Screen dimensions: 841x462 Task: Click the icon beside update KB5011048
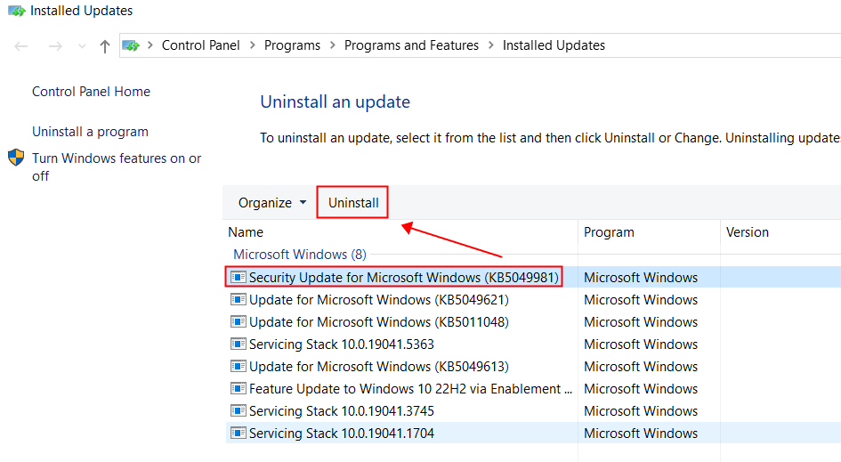[x=239, y=322]
